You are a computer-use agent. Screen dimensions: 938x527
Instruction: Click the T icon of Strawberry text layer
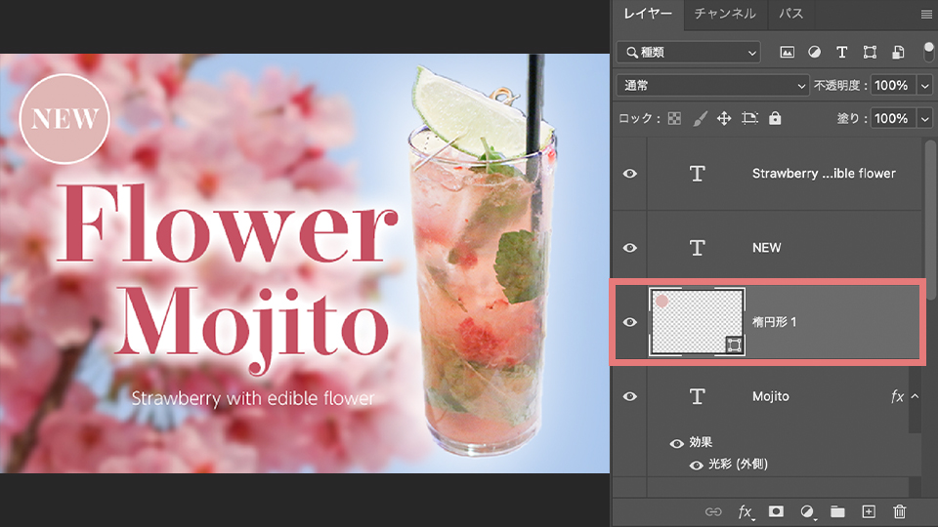(x=698, y=174)
